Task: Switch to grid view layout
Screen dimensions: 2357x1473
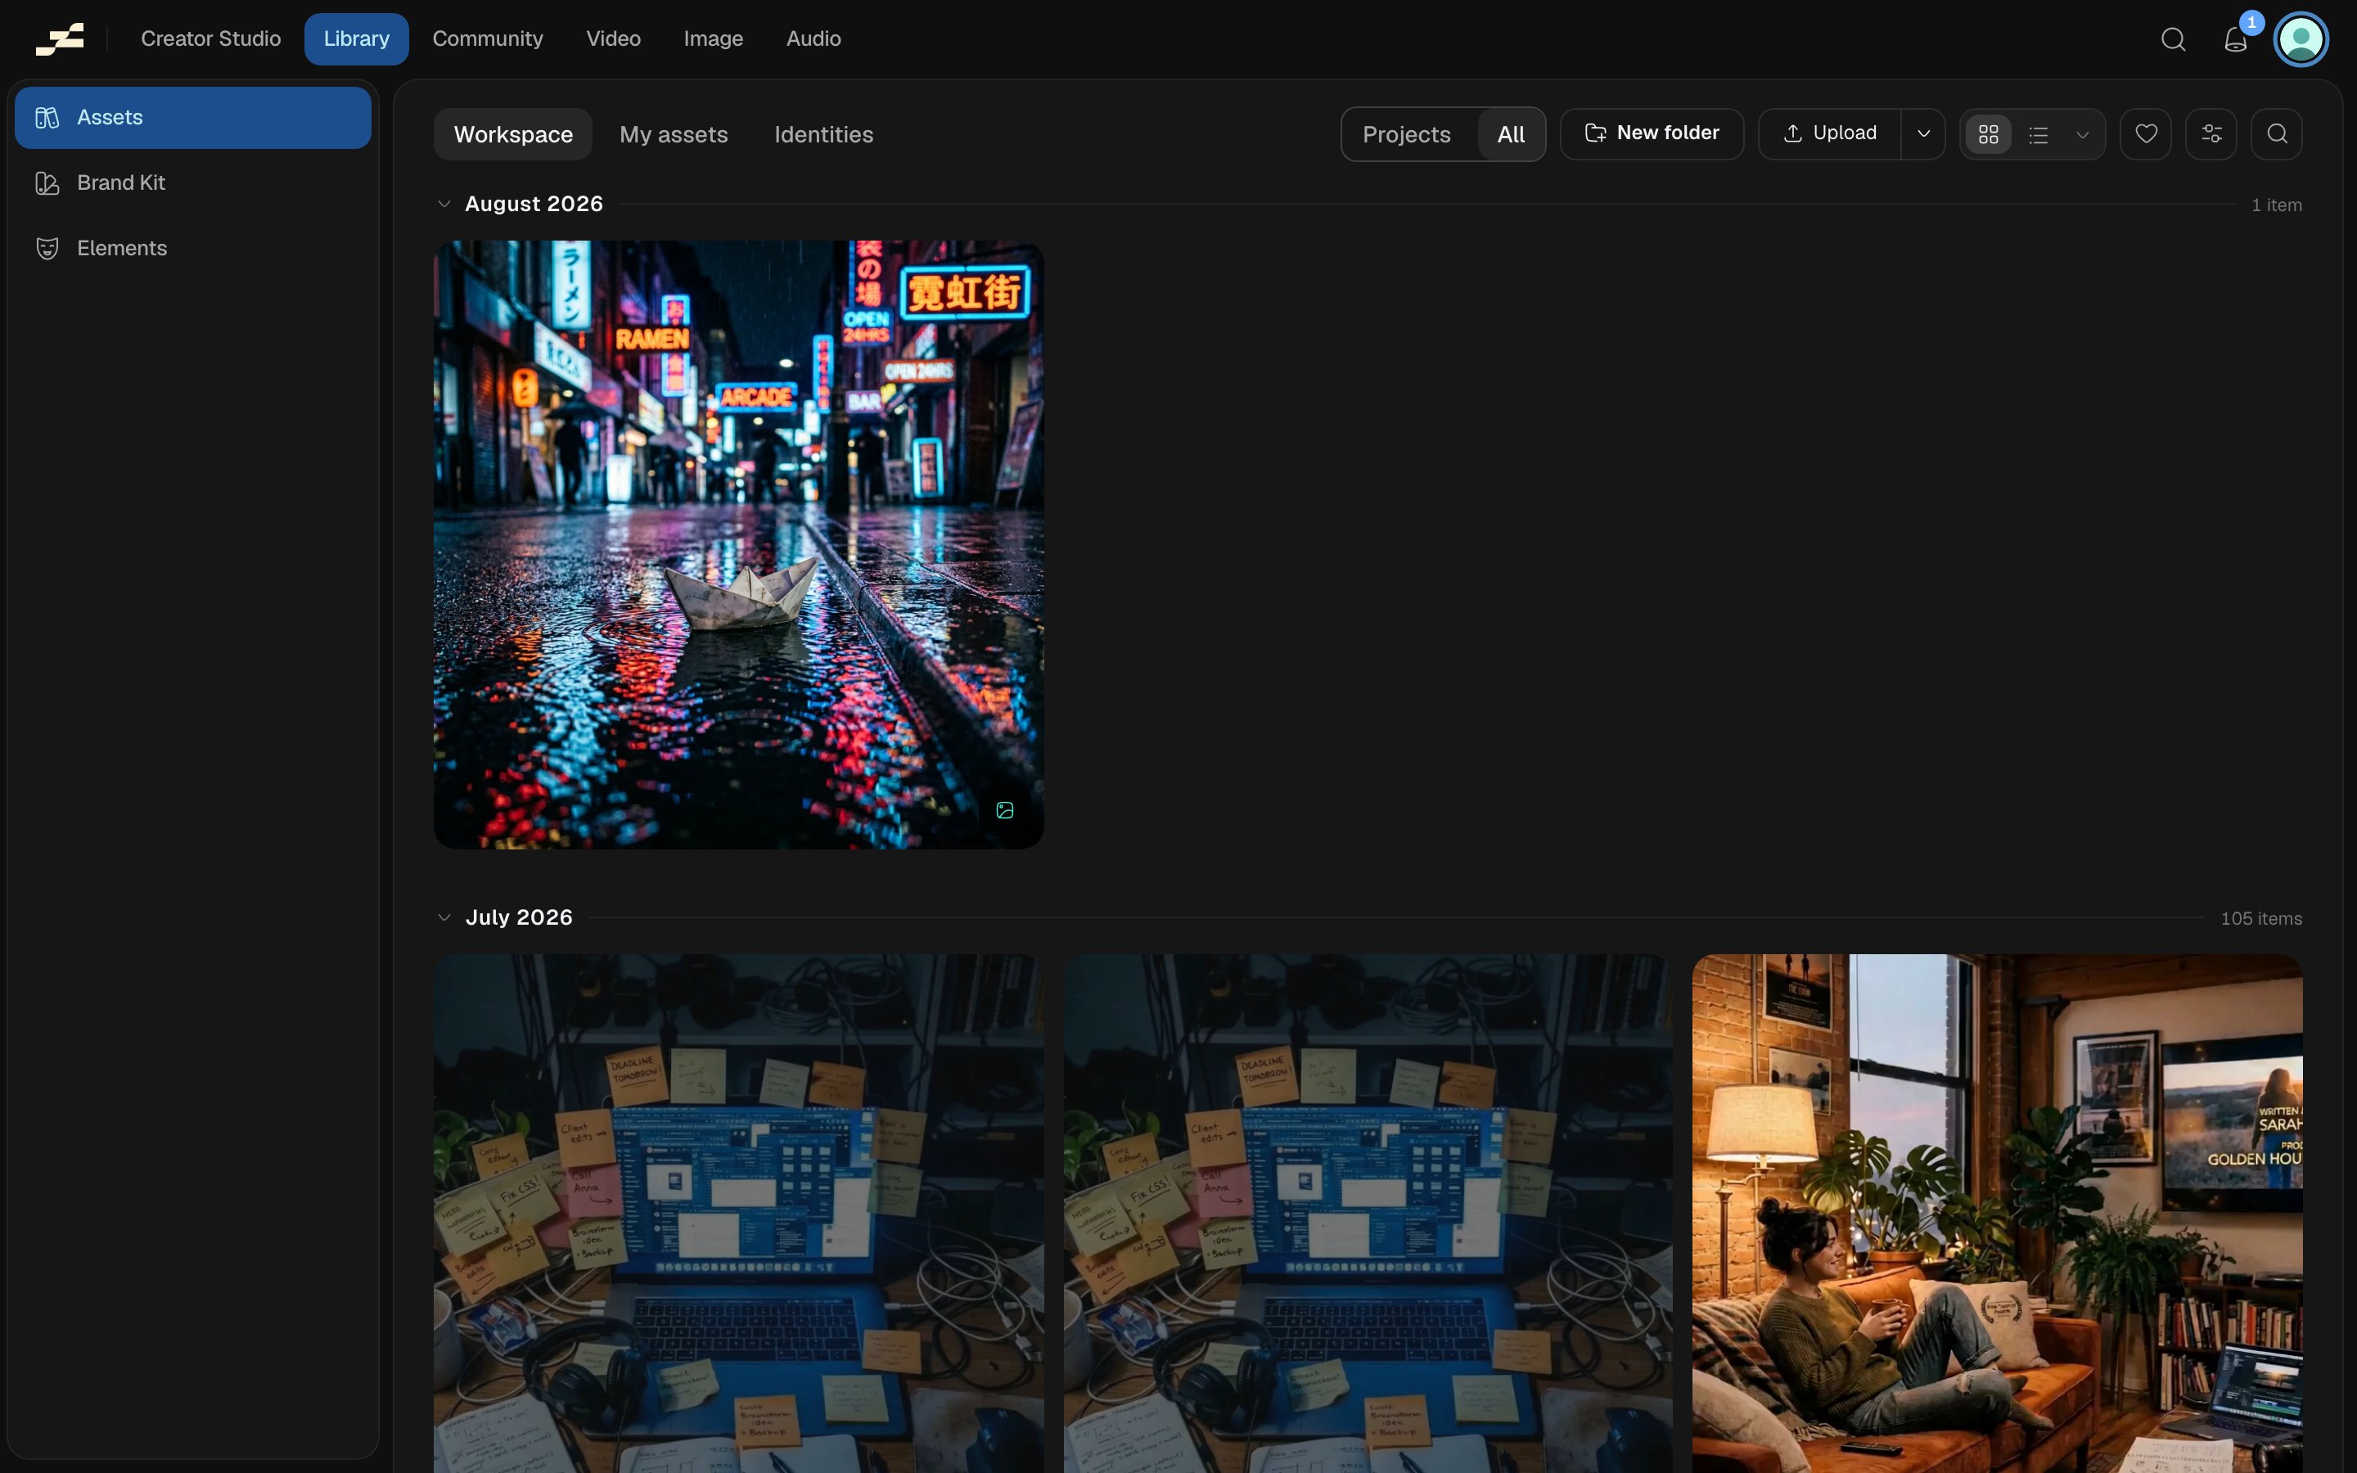Action: coord(1988,134)
